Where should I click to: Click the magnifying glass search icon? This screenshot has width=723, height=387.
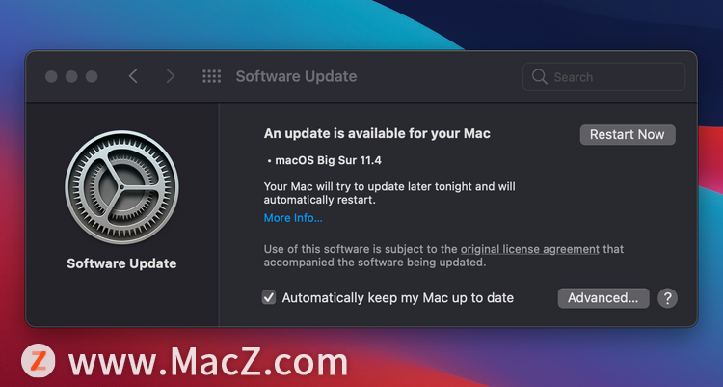539,76
